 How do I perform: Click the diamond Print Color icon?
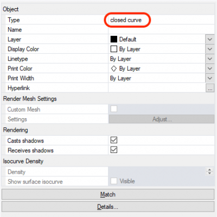click(x=114, y=68)
